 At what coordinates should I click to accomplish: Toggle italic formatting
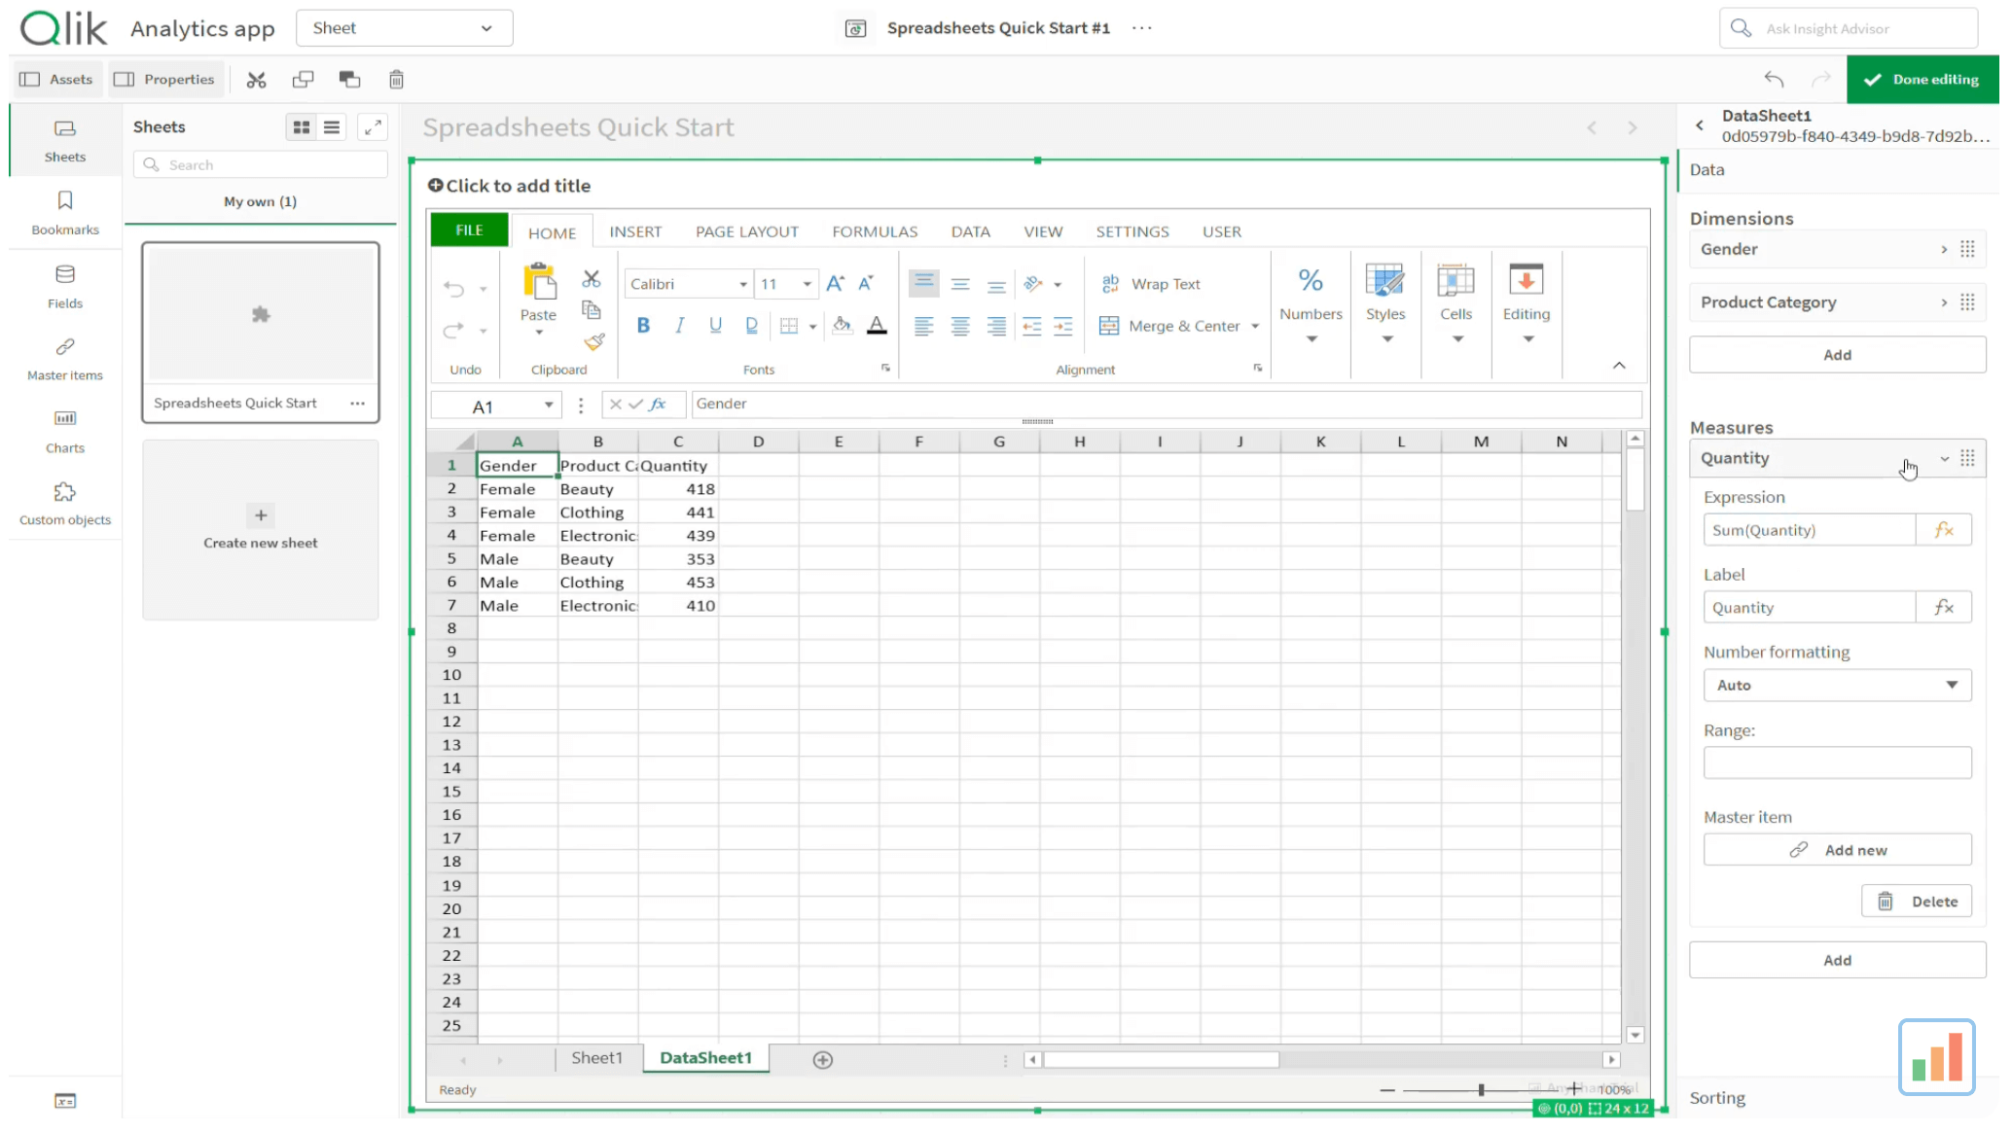679,326
